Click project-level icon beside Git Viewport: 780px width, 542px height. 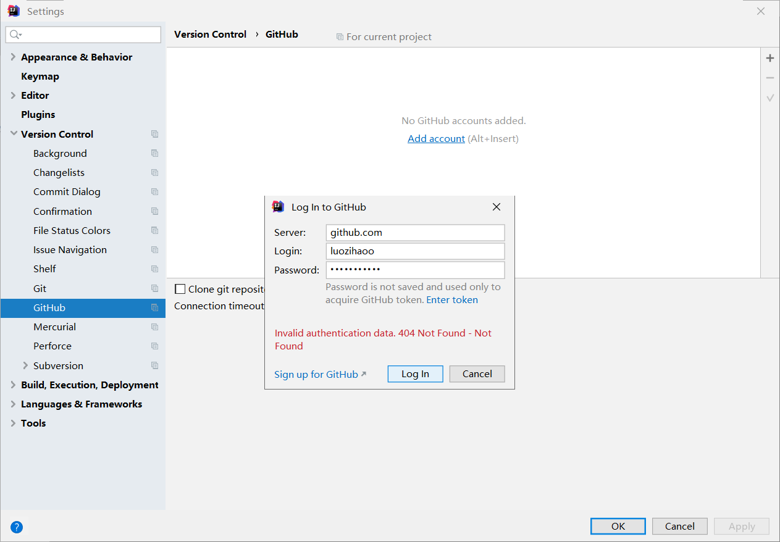point(154,288)
